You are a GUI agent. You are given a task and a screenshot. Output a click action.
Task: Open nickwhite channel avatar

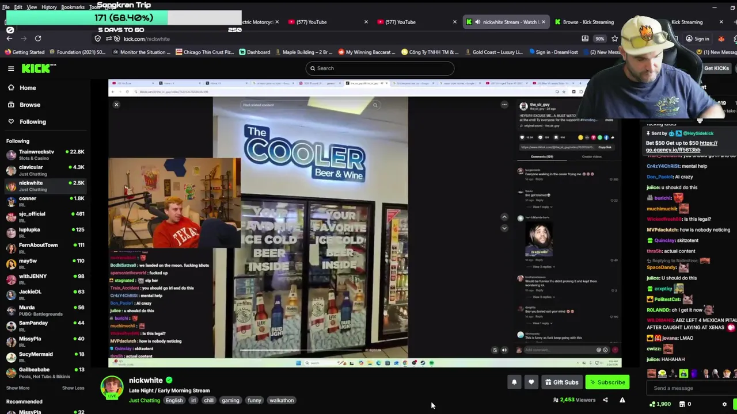coord(112,388)
